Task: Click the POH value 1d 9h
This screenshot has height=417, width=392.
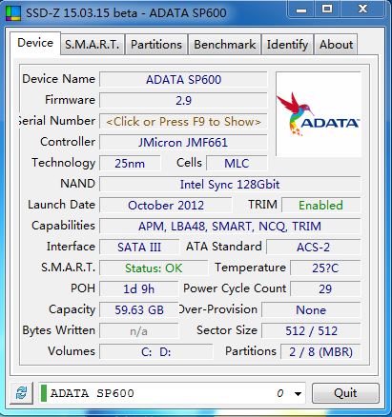Action: [x=139, y=288]
